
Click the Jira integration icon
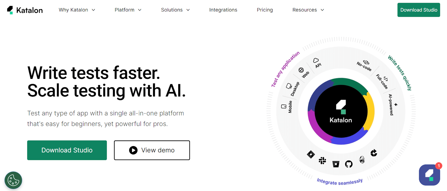point(311,154)
